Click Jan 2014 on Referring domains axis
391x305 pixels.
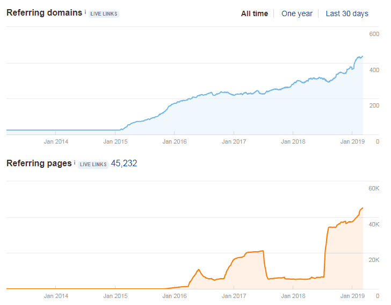tap(56, 141)
